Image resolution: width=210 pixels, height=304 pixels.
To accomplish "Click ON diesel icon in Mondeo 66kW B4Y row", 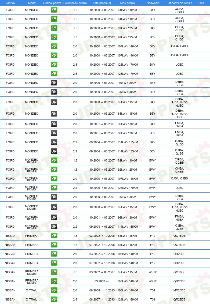I will coord(54,83).
